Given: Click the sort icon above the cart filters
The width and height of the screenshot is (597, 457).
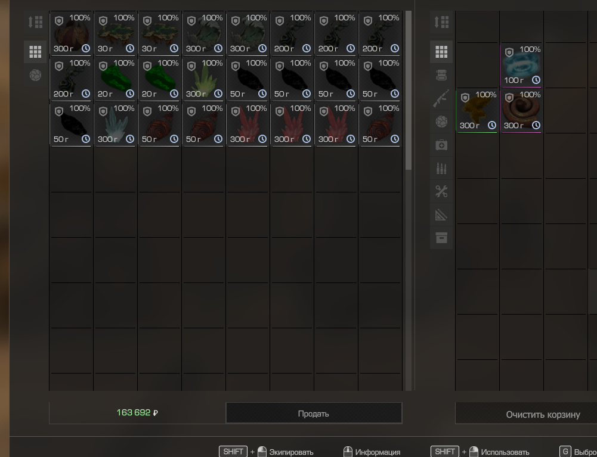Looking at the screenshot, I should tap(441, 22).
